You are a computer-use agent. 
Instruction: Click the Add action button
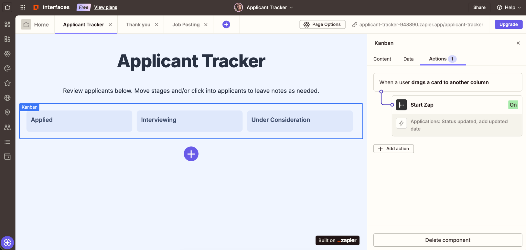(393, 149)
